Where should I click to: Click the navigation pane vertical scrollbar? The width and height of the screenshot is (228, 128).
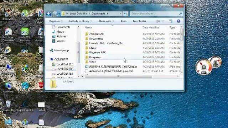78,52
